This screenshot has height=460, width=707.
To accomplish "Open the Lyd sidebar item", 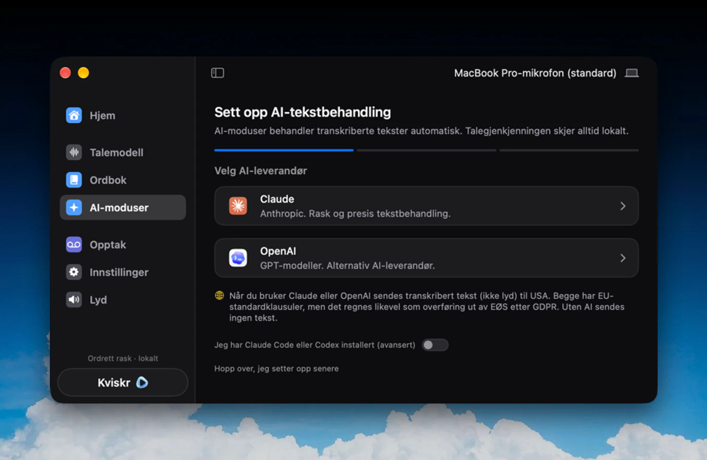I will click(x=122, y=300).
